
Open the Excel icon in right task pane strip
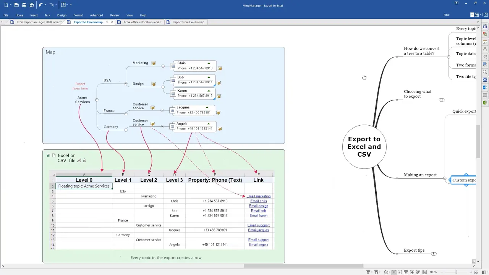coord(485,103)
